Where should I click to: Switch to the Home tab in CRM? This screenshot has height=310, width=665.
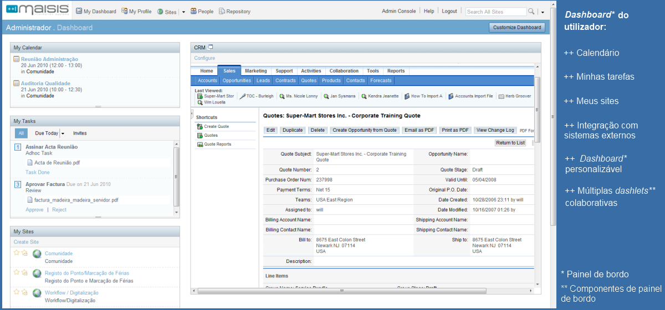(207, 71)
